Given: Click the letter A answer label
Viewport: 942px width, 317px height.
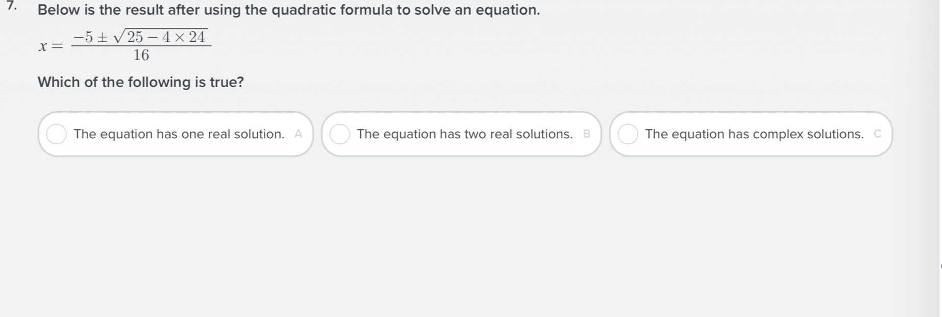Looking at the screenshot, I should tap(299, 134).
